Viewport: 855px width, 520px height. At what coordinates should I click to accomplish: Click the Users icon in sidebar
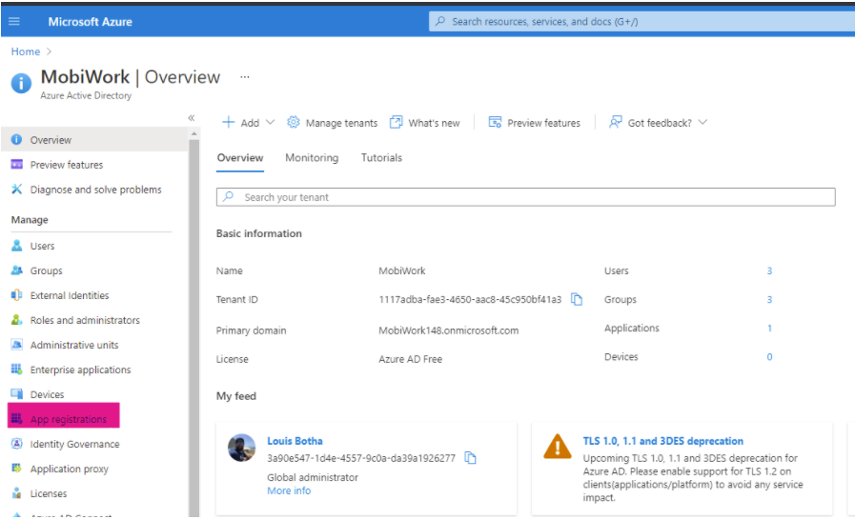[16, 246]
